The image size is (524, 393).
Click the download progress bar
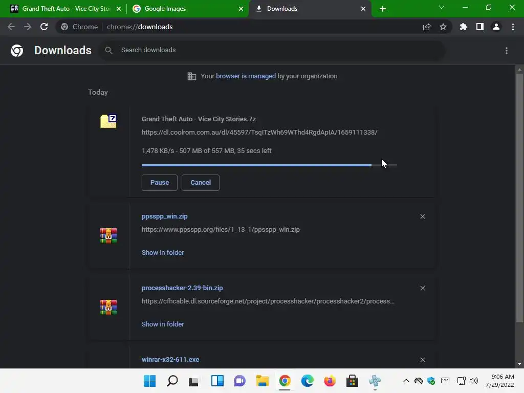(269, 165)
